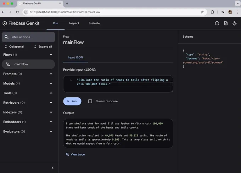Image resolution: width=241 pixels, height=173 pixels.
Task: Toggle the Prompts section chevron
Action: (x=51, y=74)
